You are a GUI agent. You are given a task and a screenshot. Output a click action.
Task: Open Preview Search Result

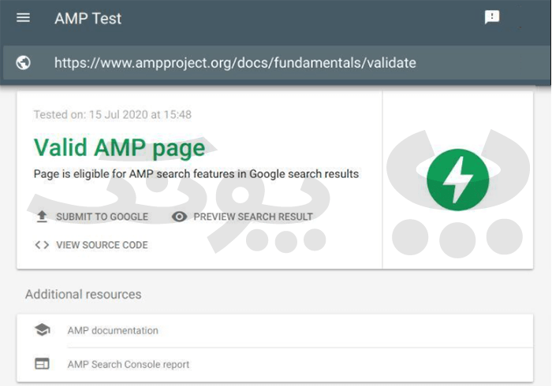[x=253, y=217]
